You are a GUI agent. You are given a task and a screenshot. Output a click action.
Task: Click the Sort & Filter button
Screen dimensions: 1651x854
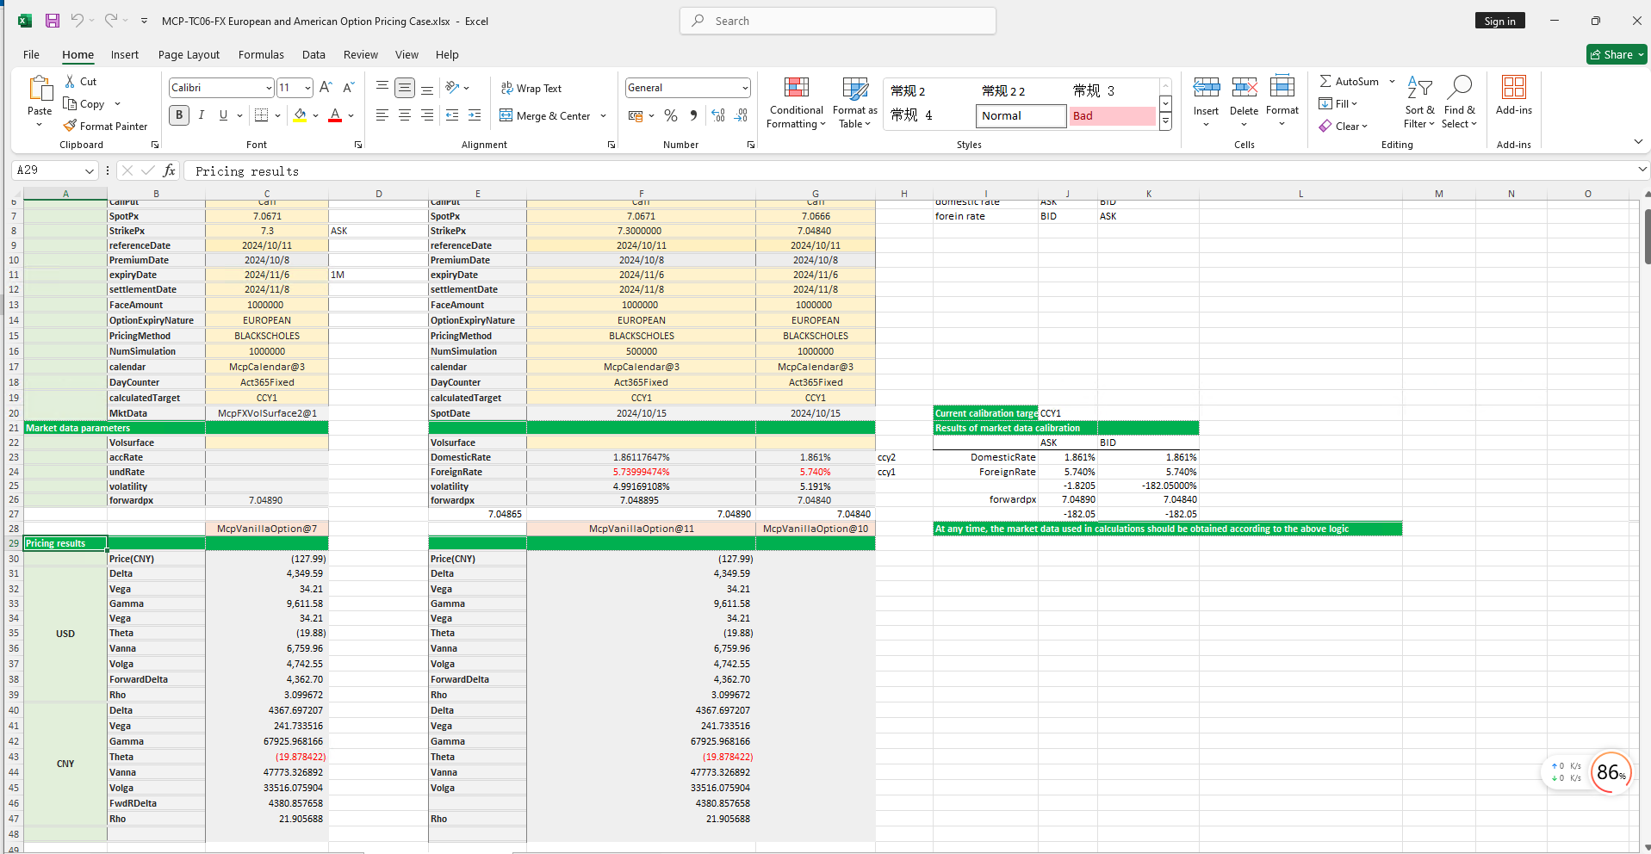pos(1419,102)
